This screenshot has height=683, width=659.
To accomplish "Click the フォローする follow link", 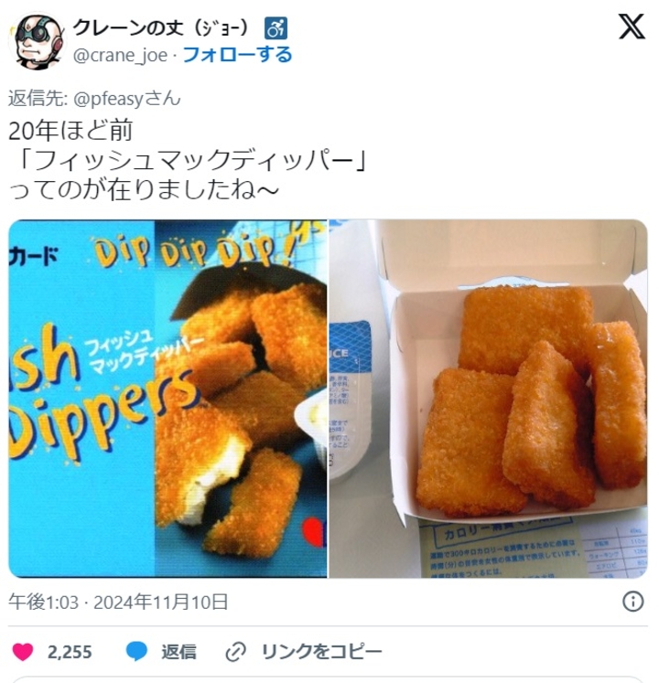I will point(237,56).
